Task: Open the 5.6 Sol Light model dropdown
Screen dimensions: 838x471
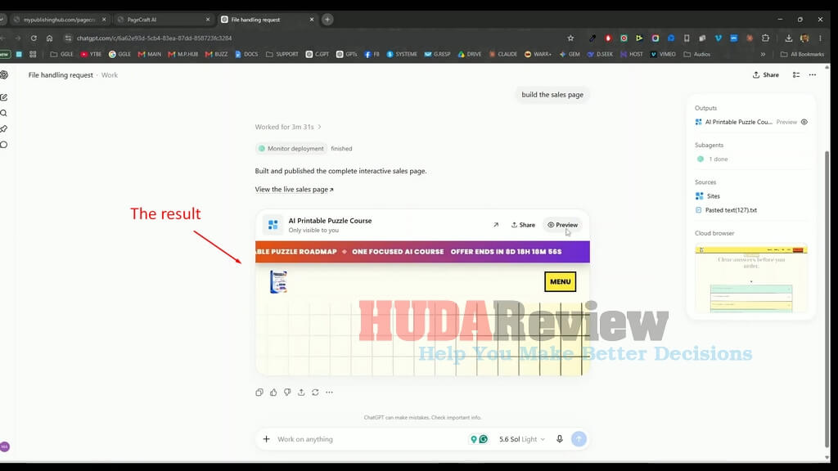Action: 522,439
